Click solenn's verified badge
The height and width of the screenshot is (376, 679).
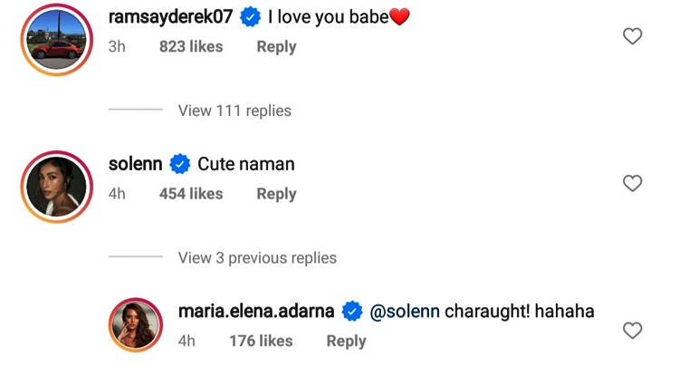(x=180, y=165)
